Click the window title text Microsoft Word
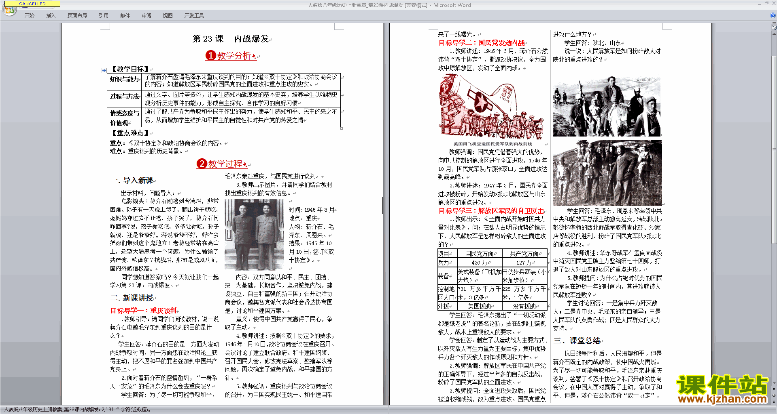 coord(452,5)
